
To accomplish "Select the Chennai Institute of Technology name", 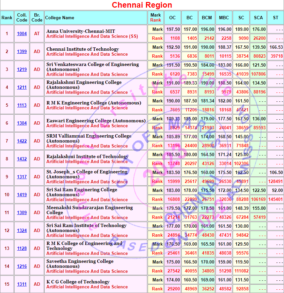I will (82, 49).
